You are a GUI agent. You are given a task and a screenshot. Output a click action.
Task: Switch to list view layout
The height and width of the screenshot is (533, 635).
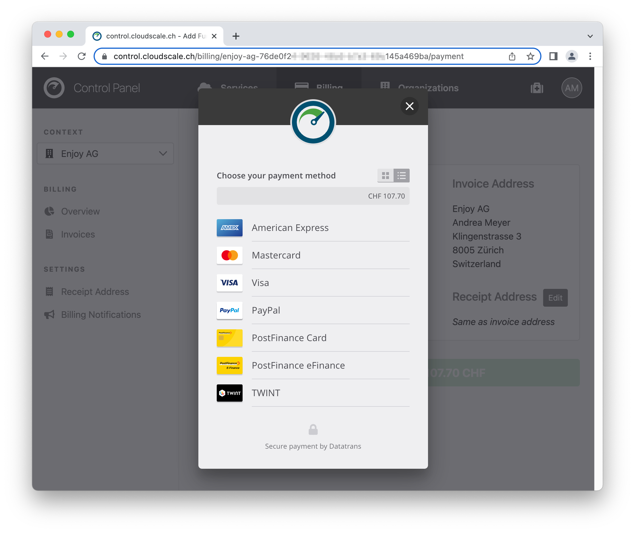[402, 176]
